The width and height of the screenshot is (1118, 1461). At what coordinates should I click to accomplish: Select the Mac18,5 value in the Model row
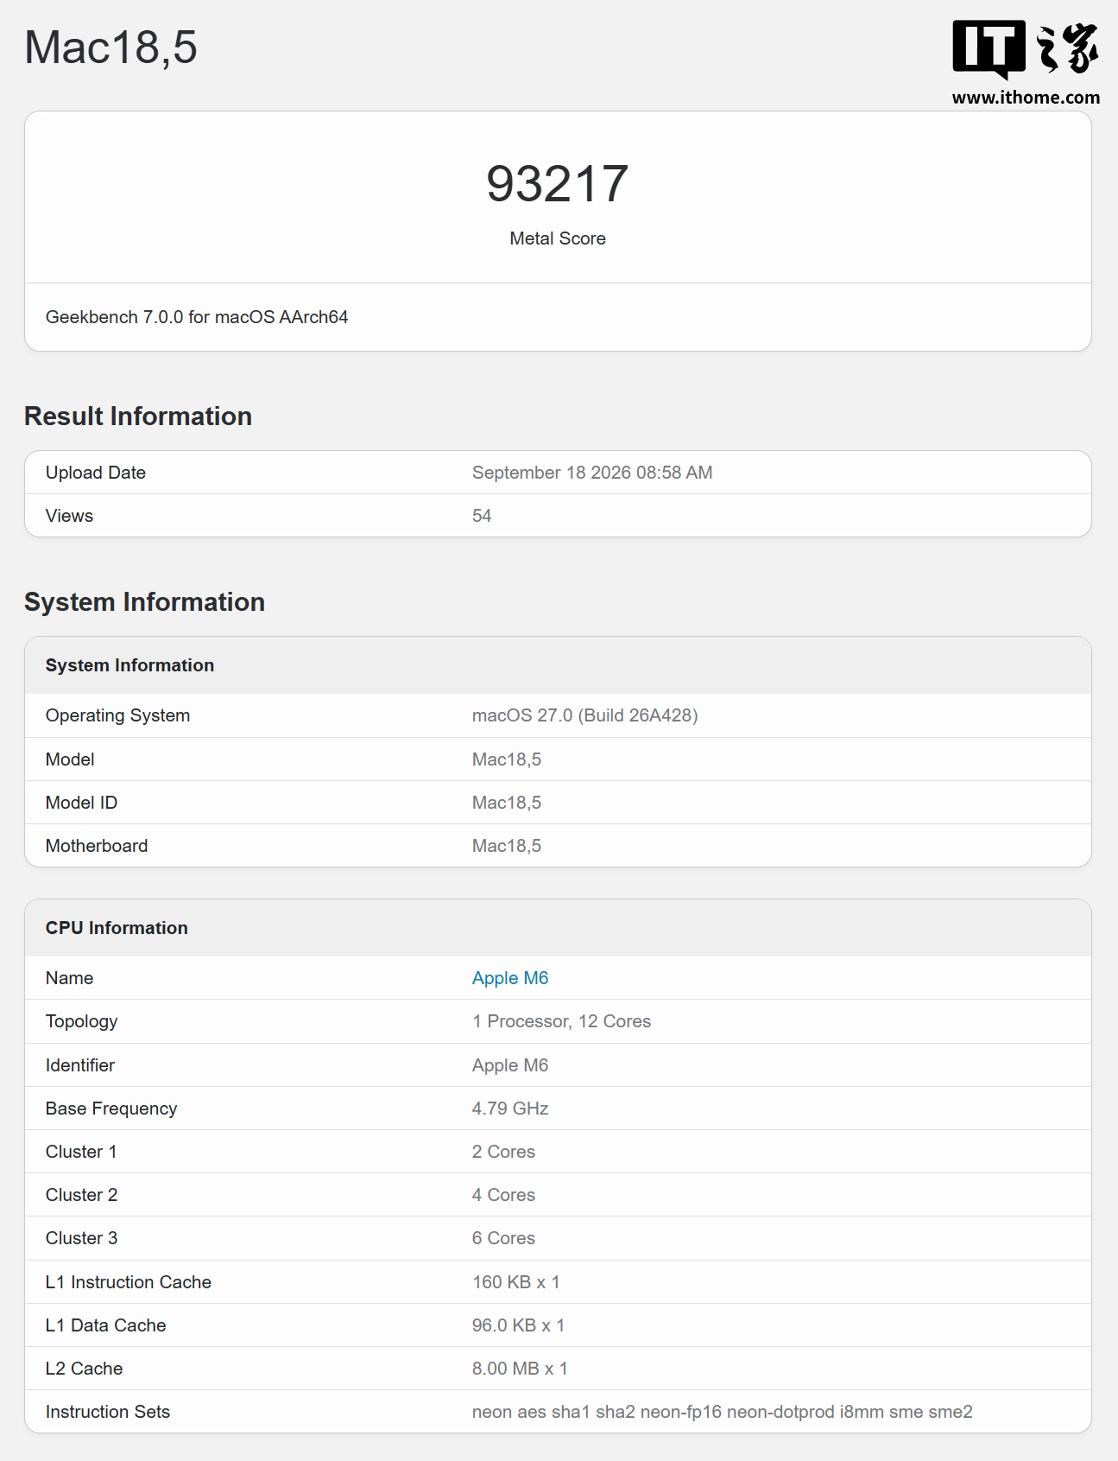click(507, 759)
